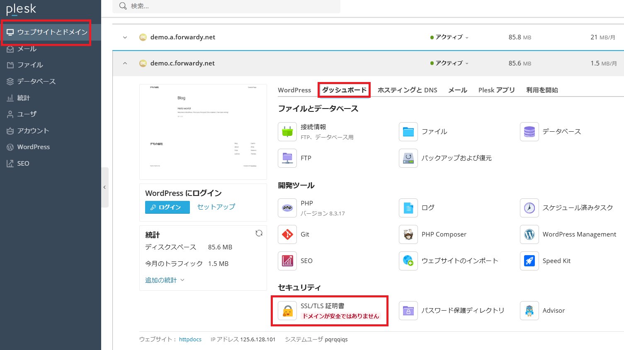Open the データベース database icon

tap(529, 132)
